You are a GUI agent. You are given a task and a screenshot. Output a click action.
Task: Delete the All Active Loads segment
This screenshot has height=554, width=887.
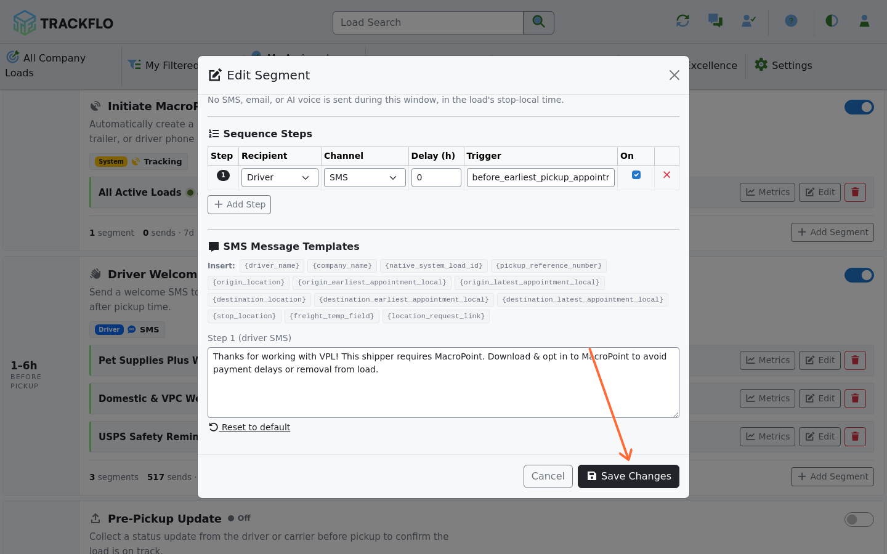click(x=855, y=192)
